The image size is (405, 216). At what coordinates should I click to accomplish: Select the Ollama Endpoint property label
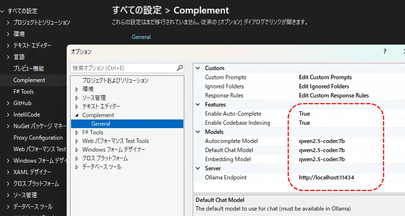click(226, 177)
